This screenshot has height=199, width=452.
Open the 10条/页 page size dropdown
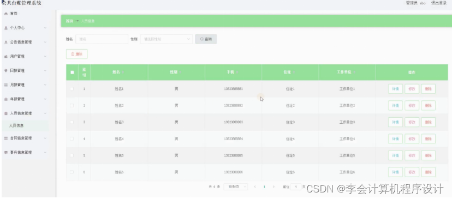coord(235,186)
